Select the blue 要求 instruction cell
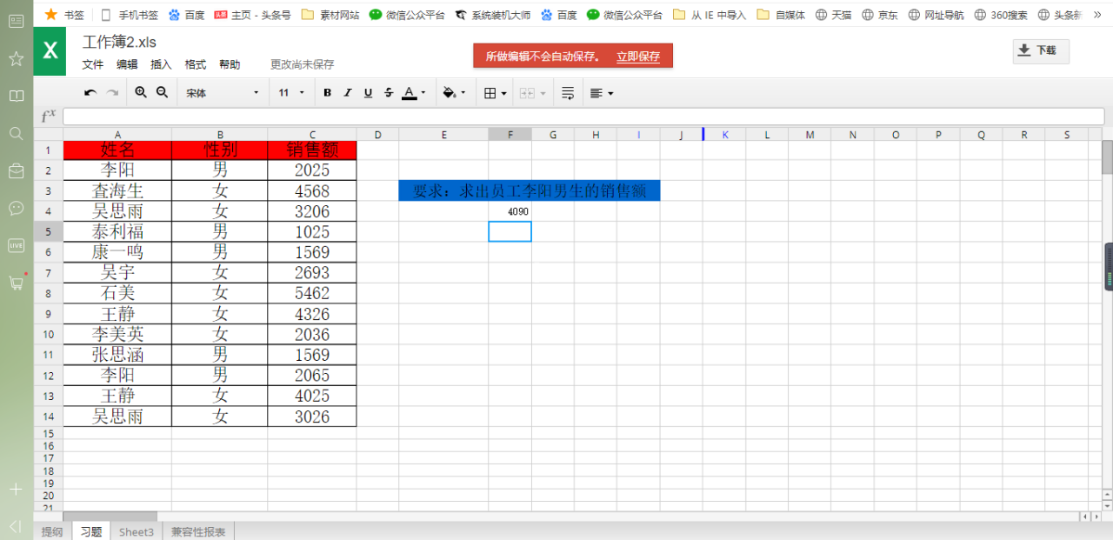The width and height of the screenshot is (1113, 540). (x=530, y=190)
